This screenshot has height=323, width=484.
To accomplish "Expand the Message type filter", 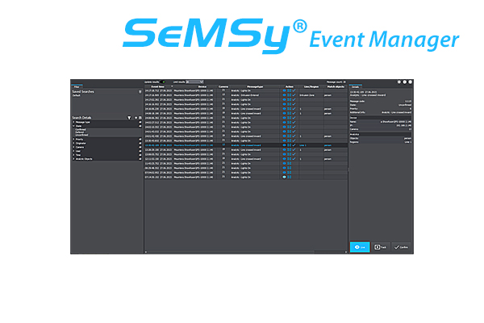I will (73, 123).
